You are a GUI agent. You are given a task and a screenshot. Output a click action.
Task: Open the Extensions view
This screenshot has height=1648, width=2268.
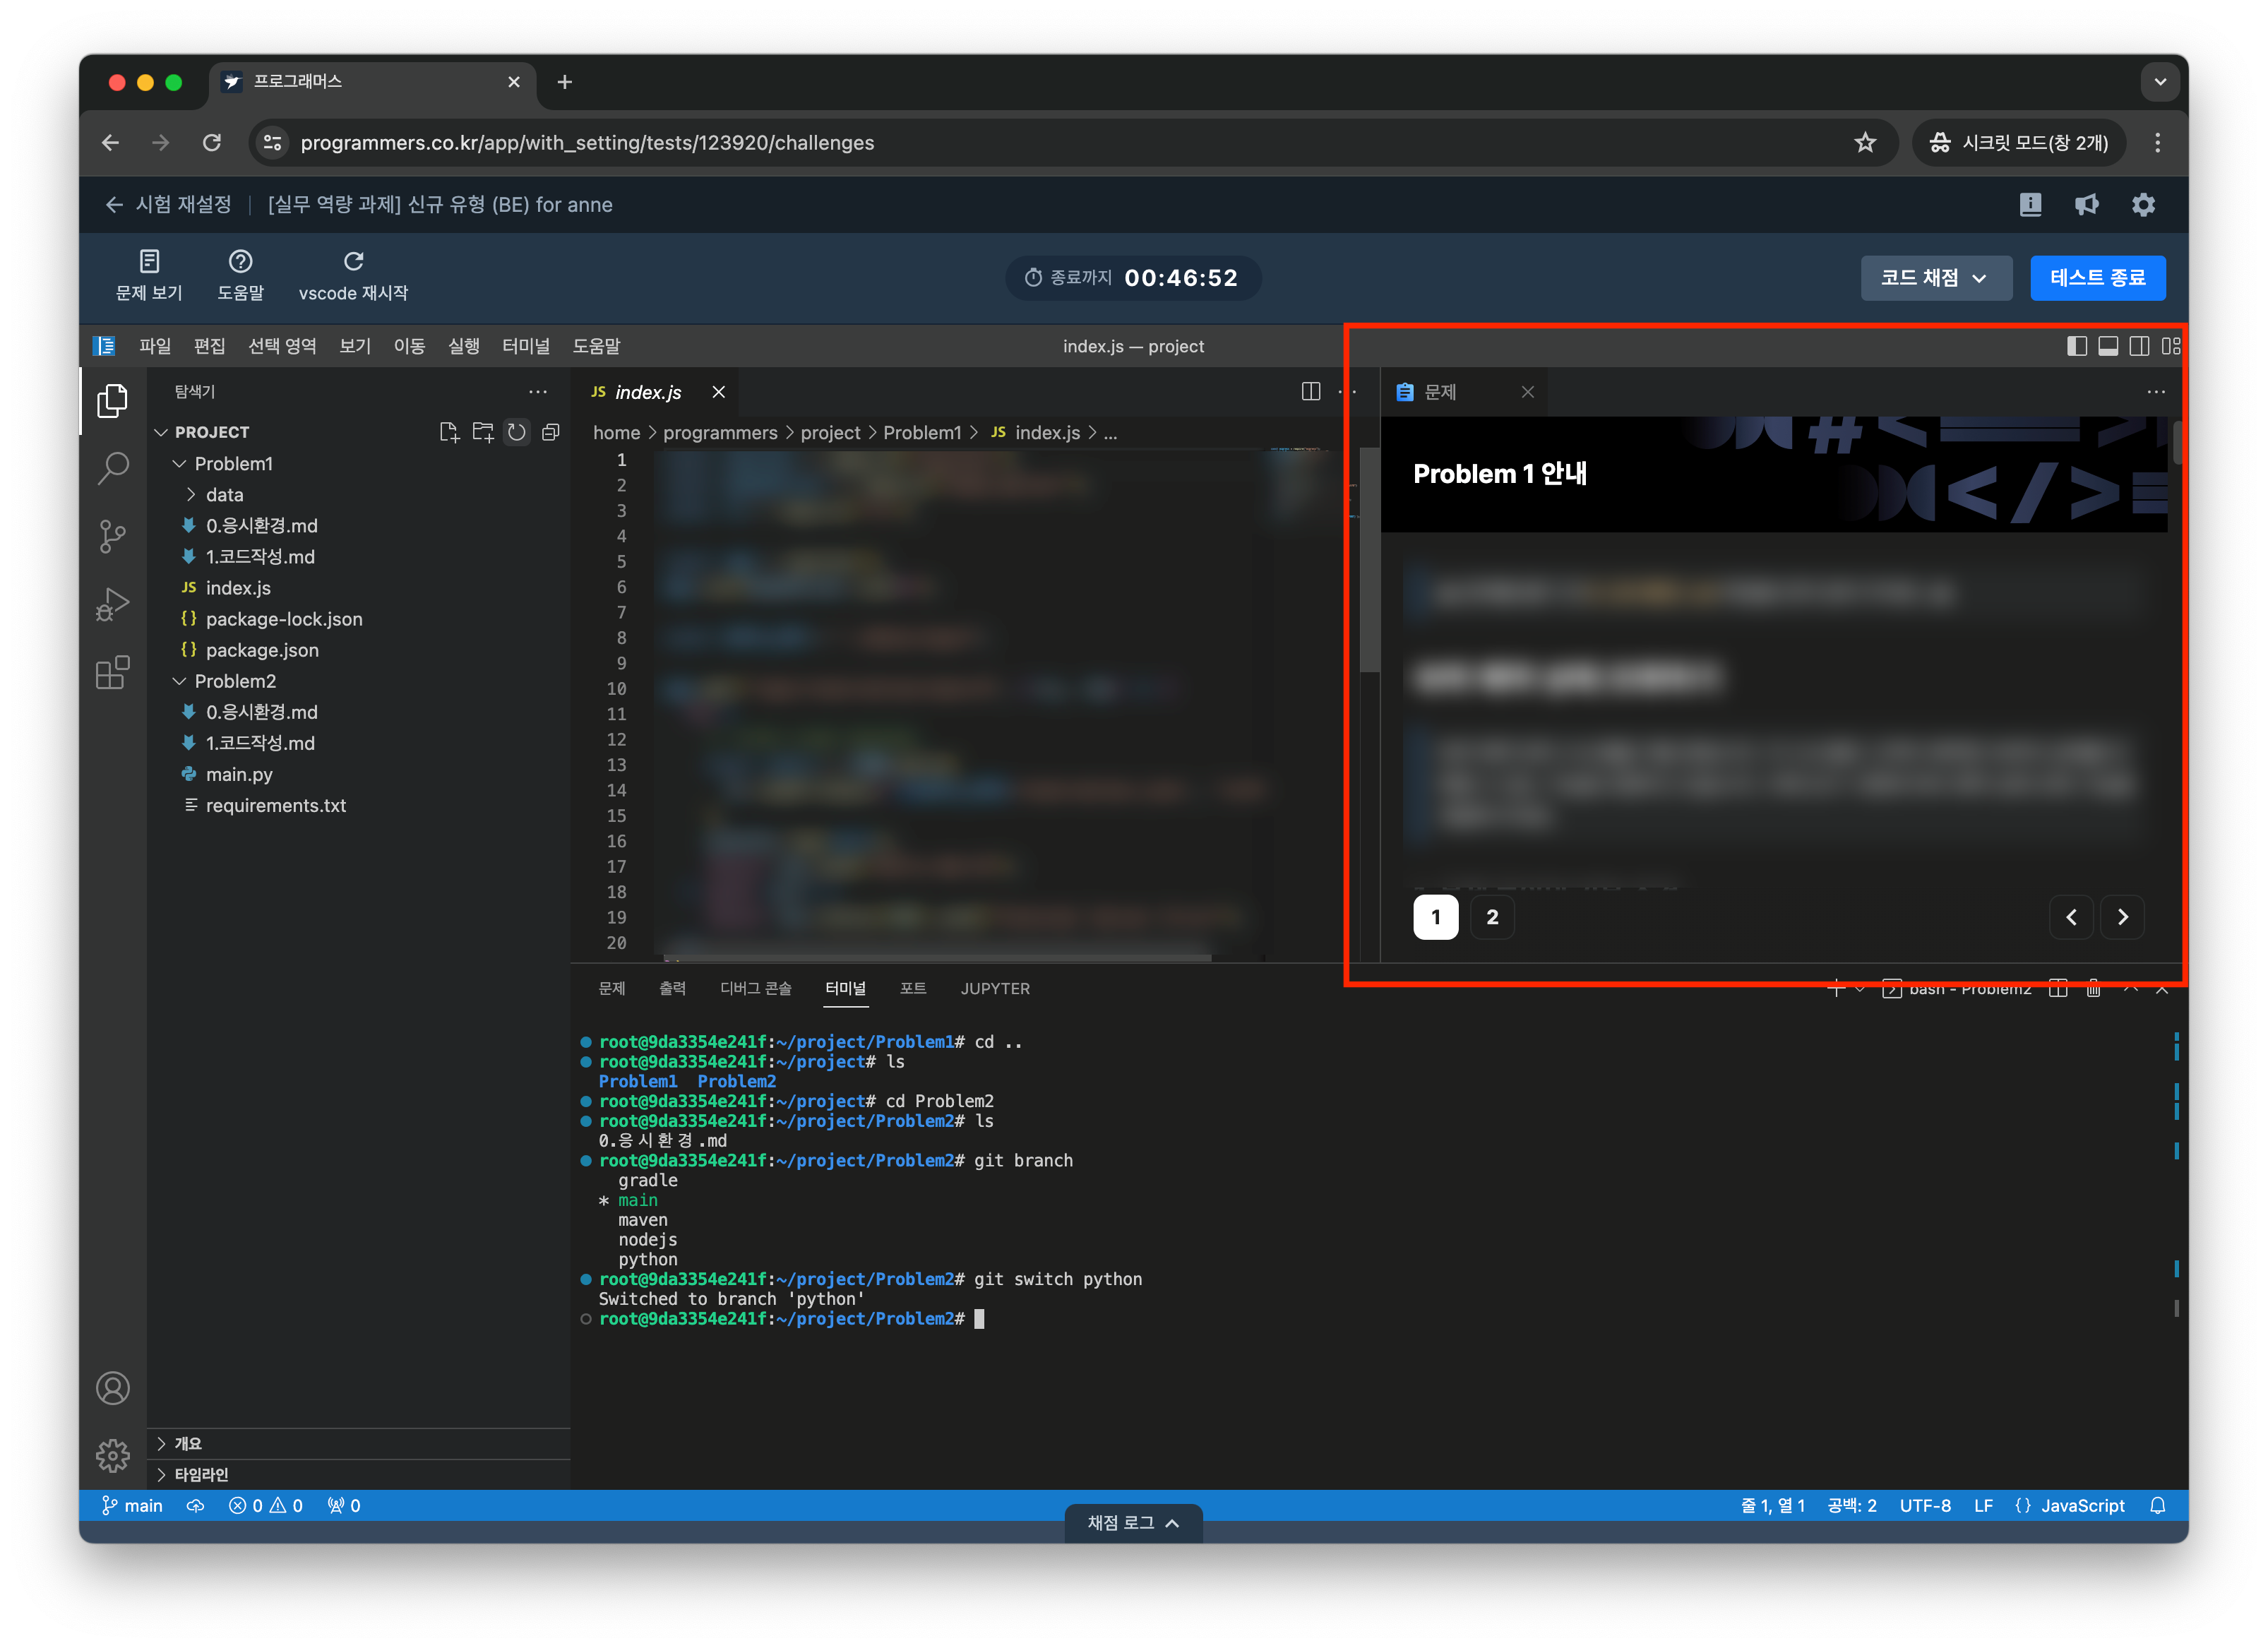[x=113, y=672]
